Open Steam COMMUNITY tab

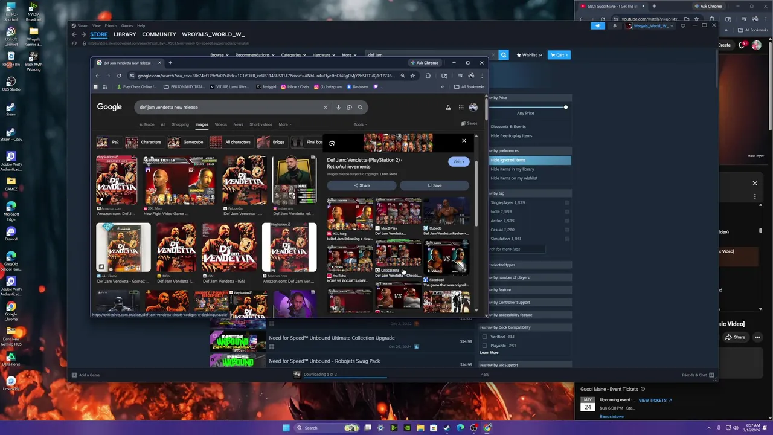[x=159, y=34]
